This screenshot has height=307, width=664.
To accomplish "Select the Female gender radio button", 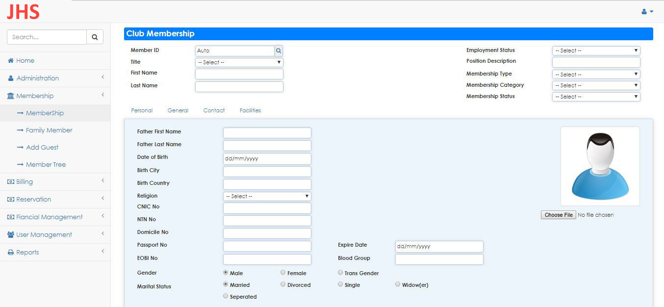I will click(283, 273).
